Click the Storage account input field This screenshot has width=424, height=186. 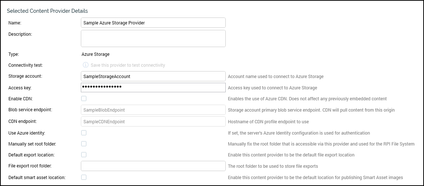click(x=153, y=76)
